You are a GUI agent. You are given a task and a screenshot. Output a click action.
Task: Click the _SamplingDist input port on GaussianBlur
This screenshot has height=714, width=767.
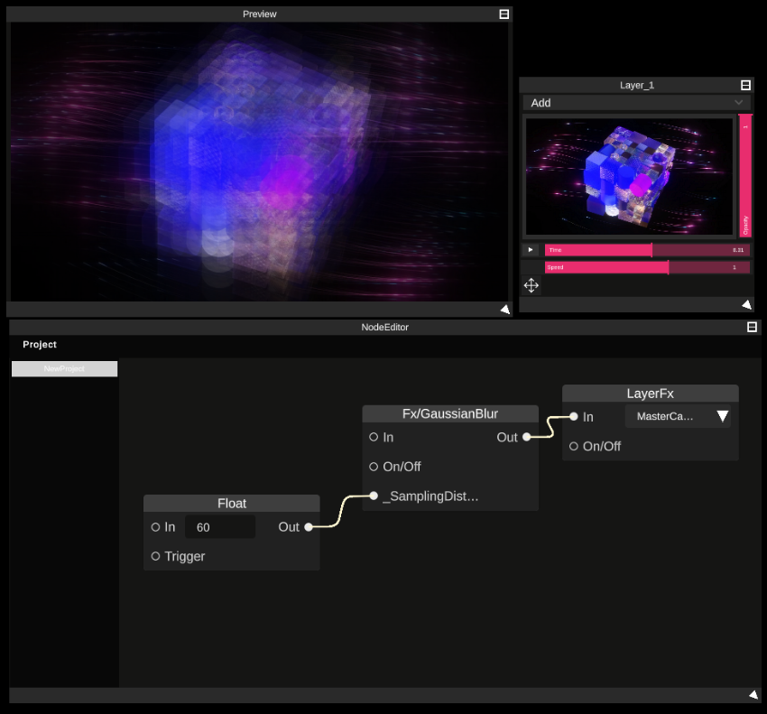(x=373, y=496)
